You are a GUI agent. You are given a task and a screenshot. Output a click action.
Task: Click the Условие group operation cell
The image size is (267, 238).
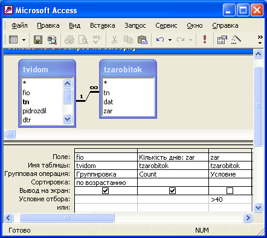[x=230, y=174]
